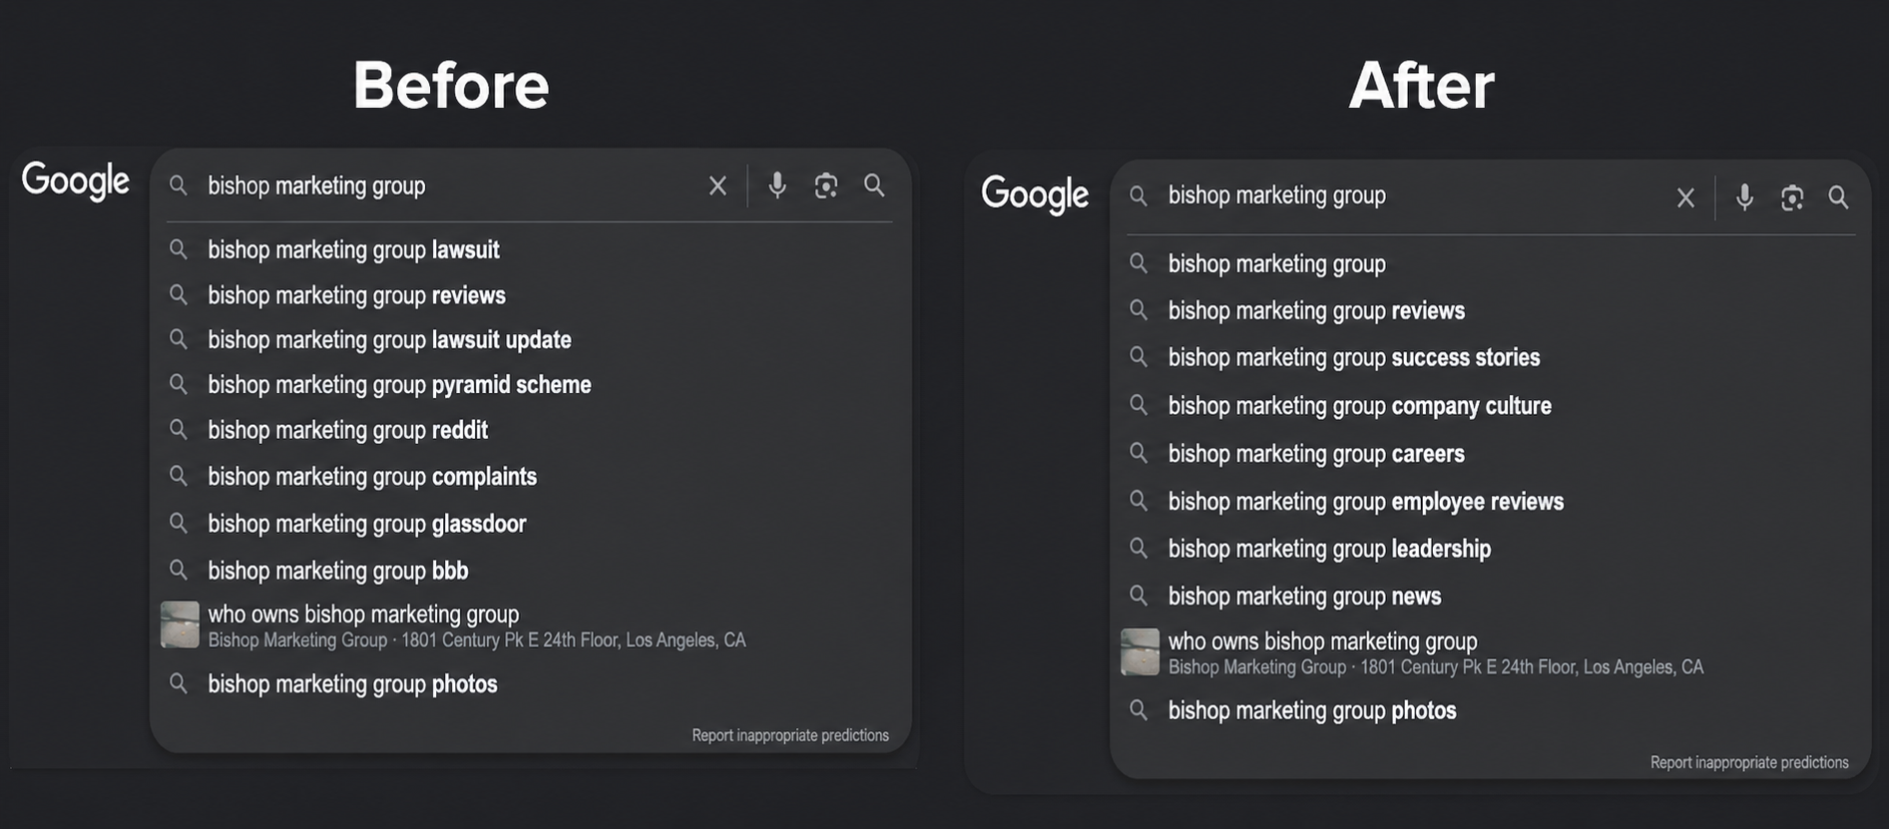Pick suggestion 'bishop marketing group careers'

[1316, 454]
